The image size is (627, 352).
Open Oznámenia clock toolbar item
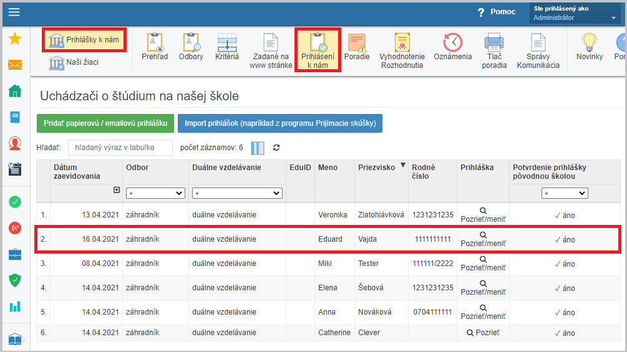pyautogui.click(x=453, y=47)
